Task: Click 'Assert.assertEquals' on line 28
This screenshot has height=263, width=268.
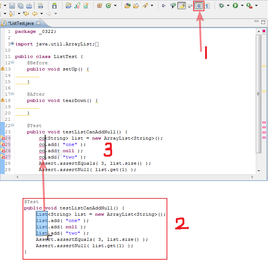Action: [67, 163]
